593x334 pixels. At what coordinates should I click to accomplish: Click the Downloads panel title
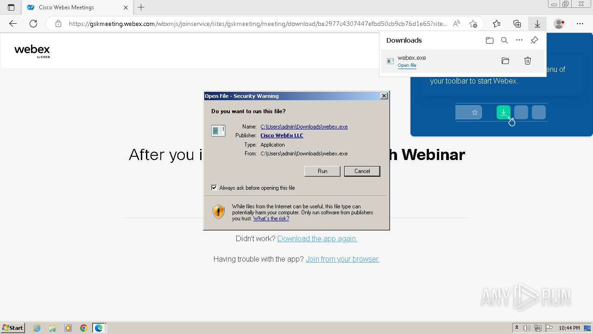404,40
